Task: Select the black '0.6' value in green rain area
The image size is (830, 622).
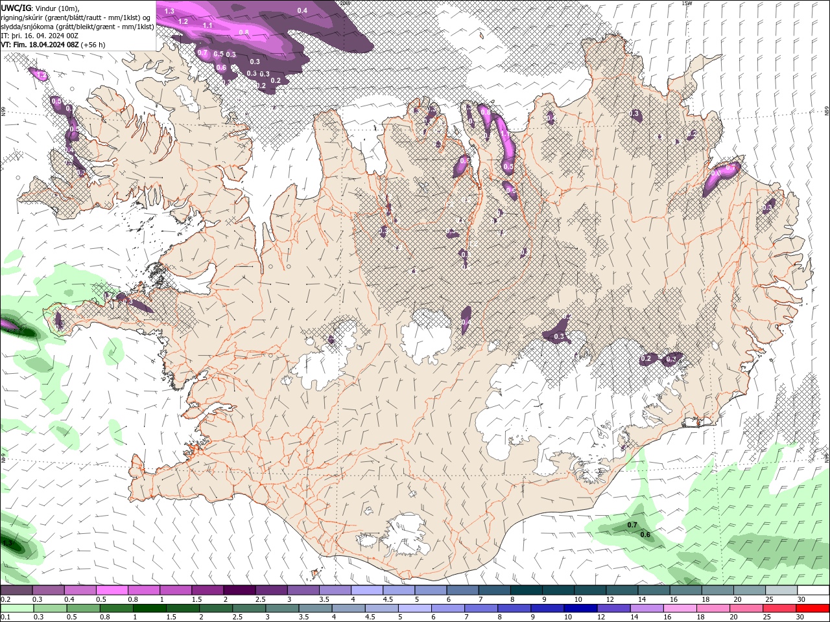Action: [x=645, y=535]
